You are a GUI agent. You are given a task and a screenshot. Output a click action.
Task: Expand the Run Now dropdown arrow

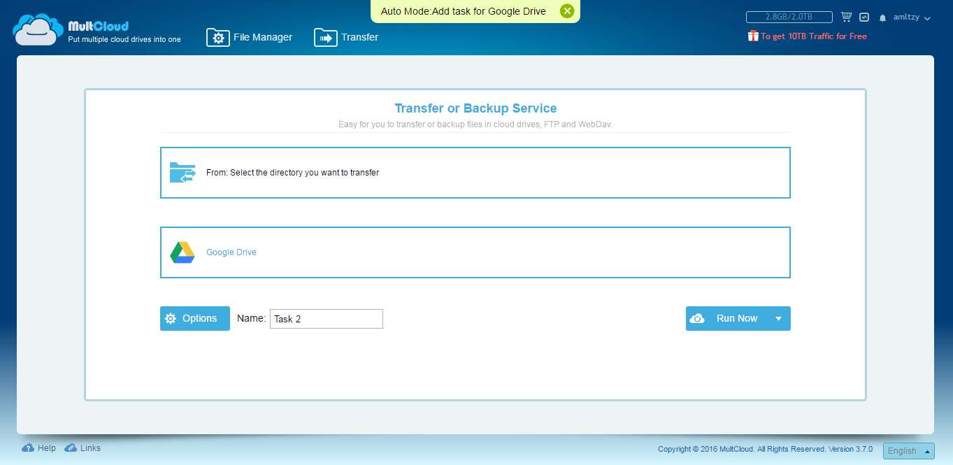pyautogui.click(x=779, y=318)
